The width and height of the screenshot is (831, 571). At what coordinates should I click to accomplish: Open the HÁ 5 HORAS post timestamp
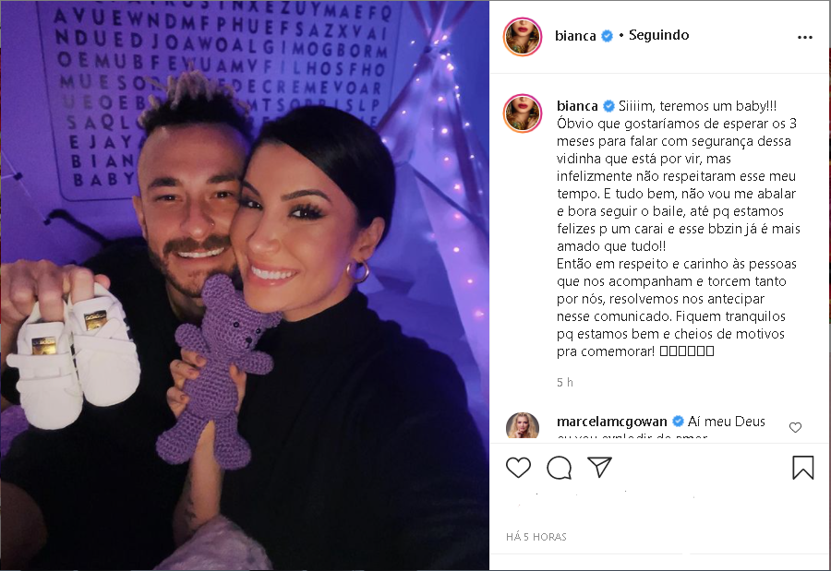tap(536, 537)
